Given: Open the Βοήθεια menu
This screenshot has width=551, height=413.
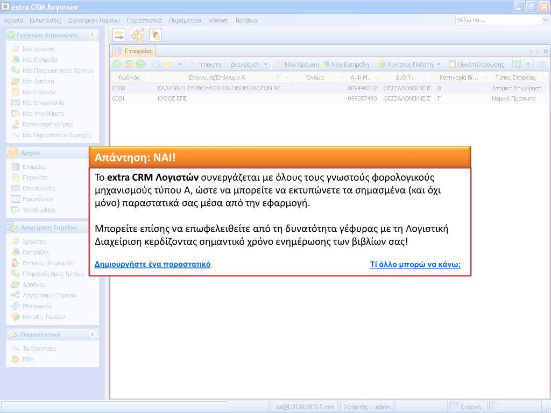Looking at the screenshot, I should click(246, 20).
